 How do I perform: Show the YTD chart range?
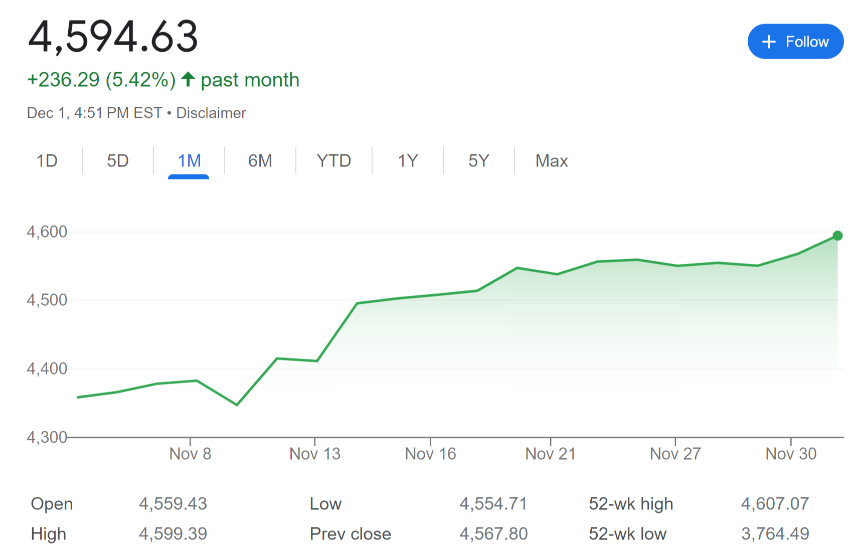pyautogui.click(x=333, y=161)
